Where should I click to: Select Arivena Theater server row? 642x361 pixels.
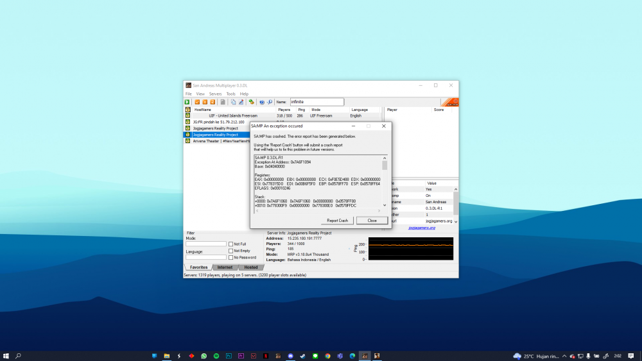[217, 141]
